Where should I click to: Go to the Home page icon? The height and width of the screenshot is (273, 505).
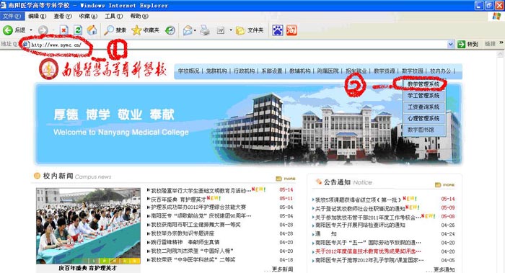pyautogui.click(x=92, y=30)
